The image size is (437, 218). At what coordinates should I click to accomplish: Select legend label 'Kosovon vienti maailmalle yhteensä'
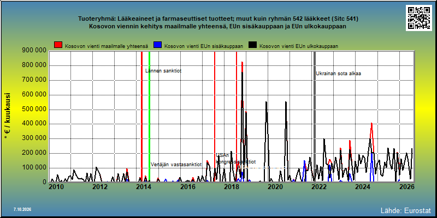(107, 46)
